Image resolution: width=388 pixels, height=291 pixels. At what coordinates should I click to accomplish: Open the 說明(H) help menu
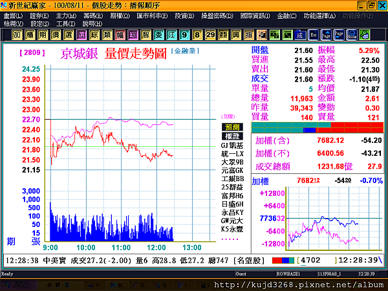pyautogui.click(x=92, y=24)
